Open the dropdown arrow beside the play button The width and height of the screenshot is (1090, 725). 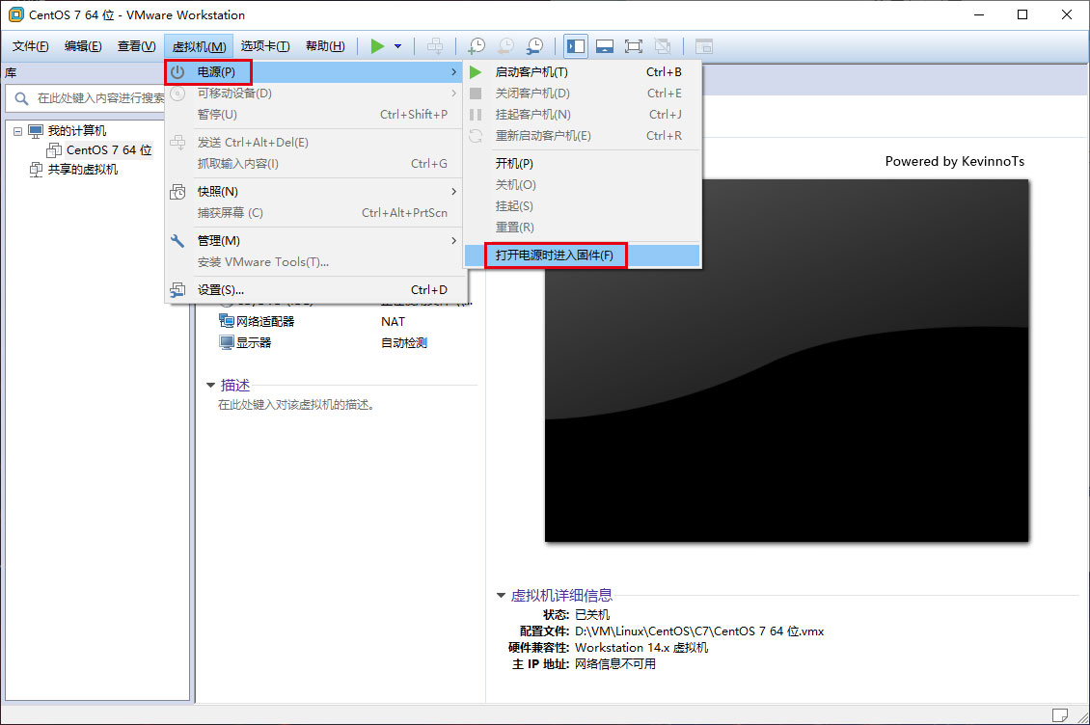point(397,46)
